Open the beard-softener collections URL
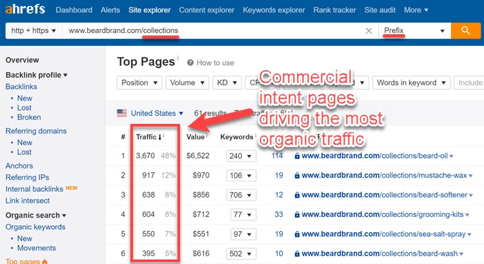 point(385,195)
